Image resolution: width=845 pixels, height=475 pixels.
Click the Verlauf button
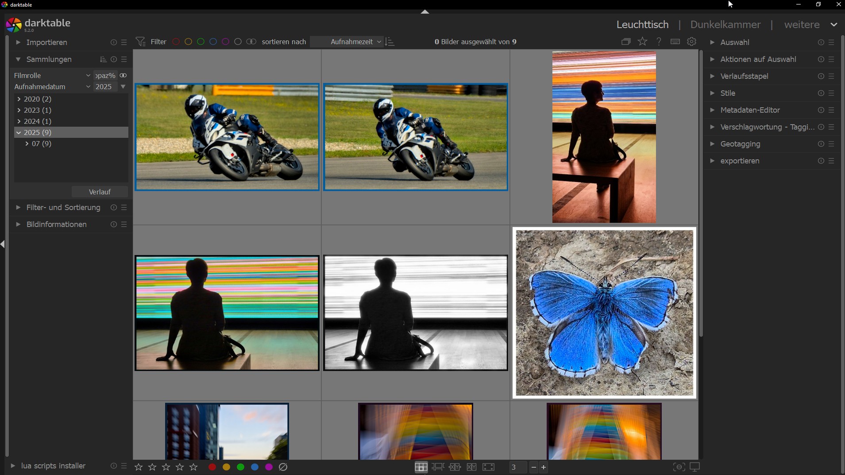click(100, 192)
